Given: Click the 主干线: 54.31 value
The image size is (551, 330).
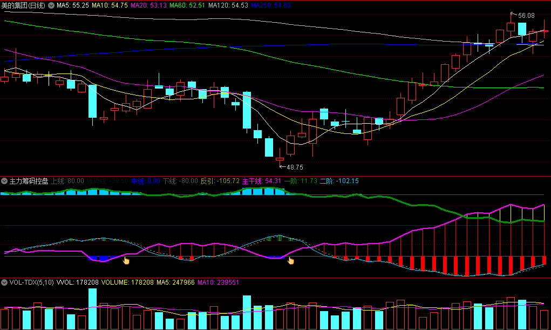Looking at the screenshot, I should (262, 181).
